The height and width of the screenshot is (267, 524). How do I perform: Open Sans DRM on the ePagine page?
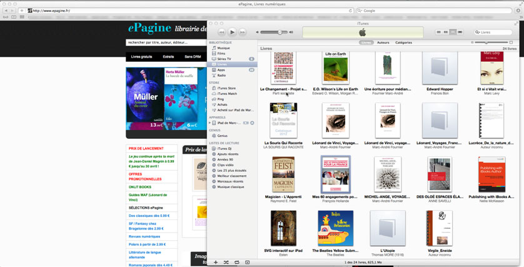tap(193, 57)
